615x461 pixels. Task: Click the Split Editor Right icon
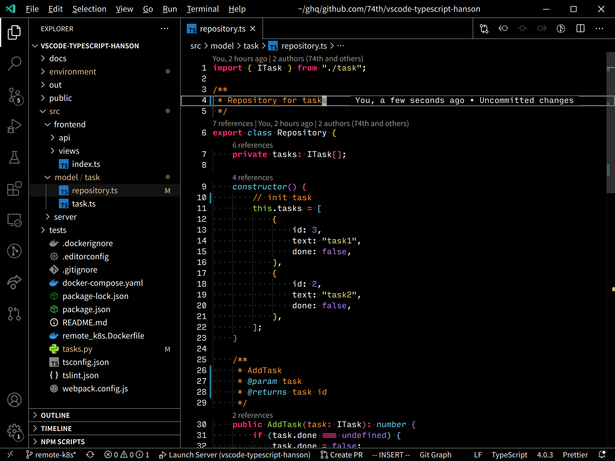tap(580, 29)
